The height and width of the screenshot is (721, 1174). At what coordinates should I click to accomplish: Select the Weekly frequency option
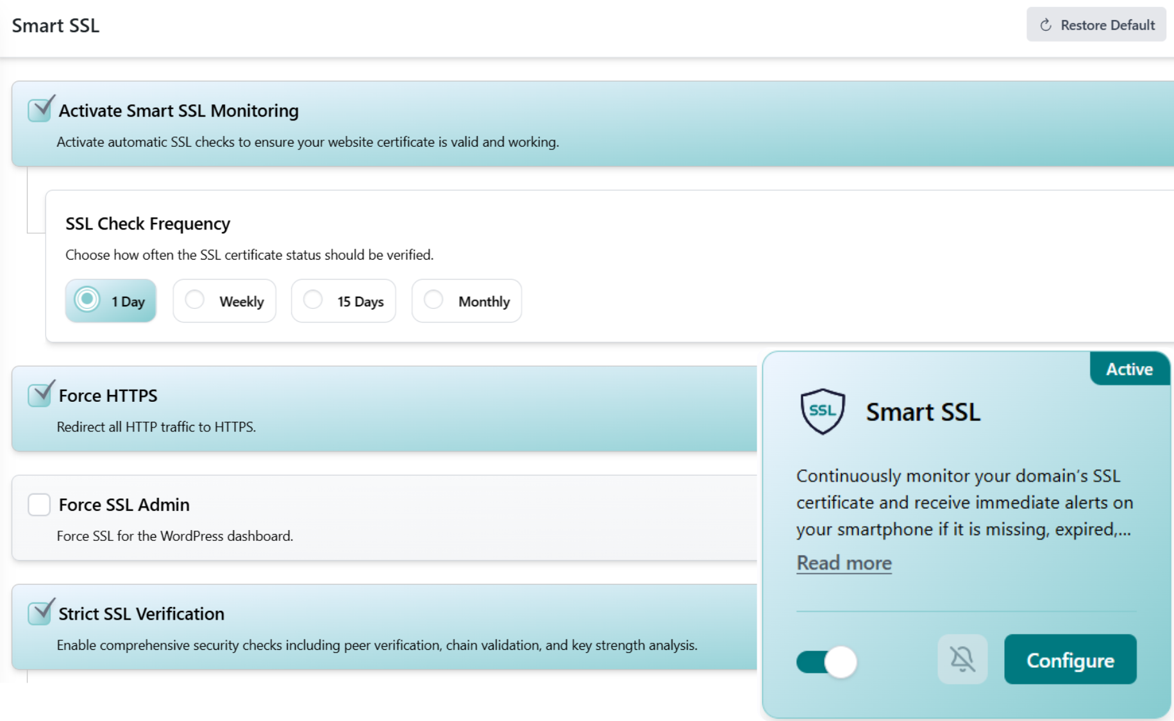point(224,301)
